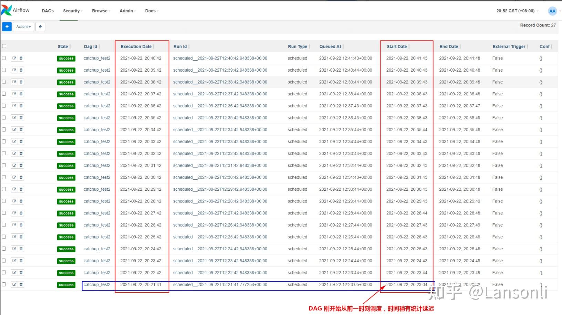Edit the run with execution date 20:40:42

(14, 58)
